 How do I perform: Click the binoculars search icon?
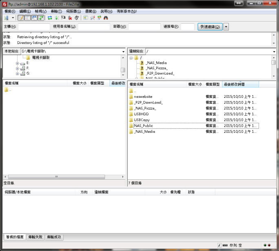(x=106, y=18)
